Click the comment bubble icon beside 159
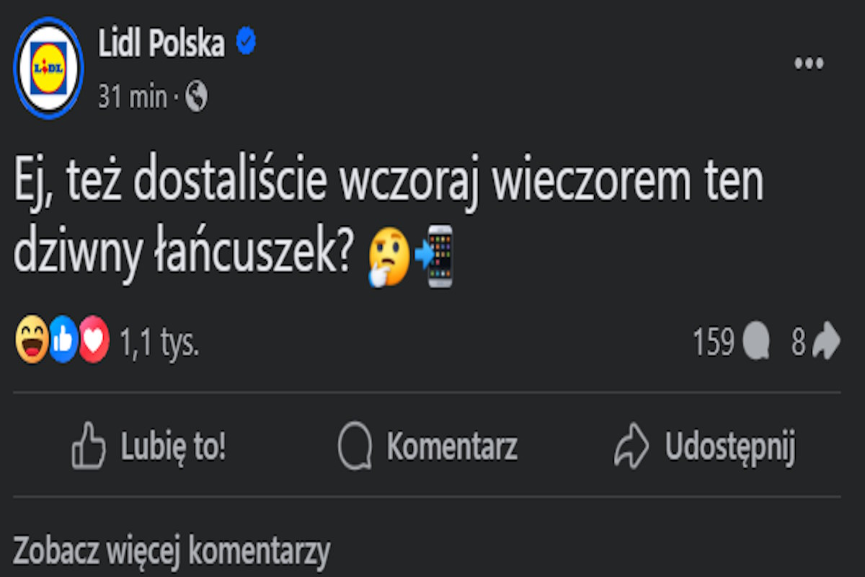The image size is (865, 577). (x=755, y=343)
